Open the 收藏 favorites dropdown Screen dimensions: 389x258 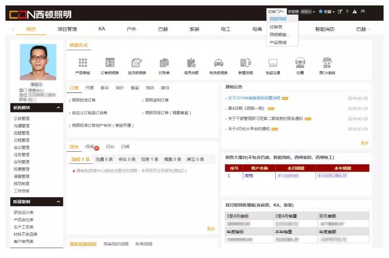327,11
